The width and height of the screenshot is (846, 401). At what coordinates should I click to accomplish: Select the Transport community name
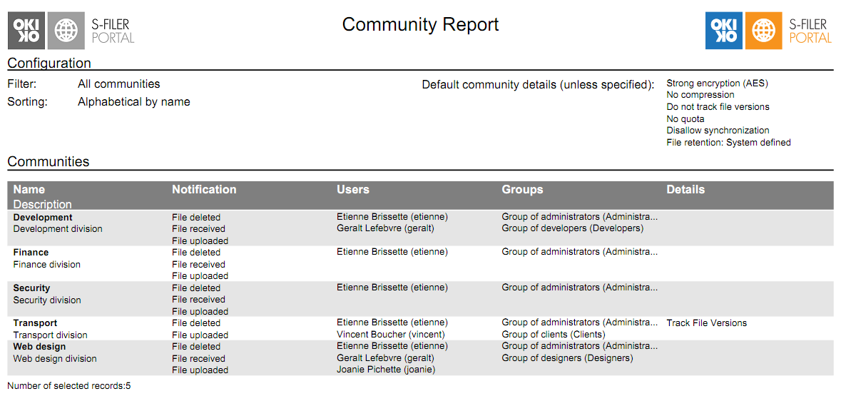(x=35, y=323)
